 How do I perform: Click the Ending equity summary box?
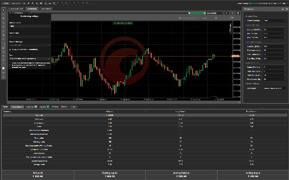point(253,175)
